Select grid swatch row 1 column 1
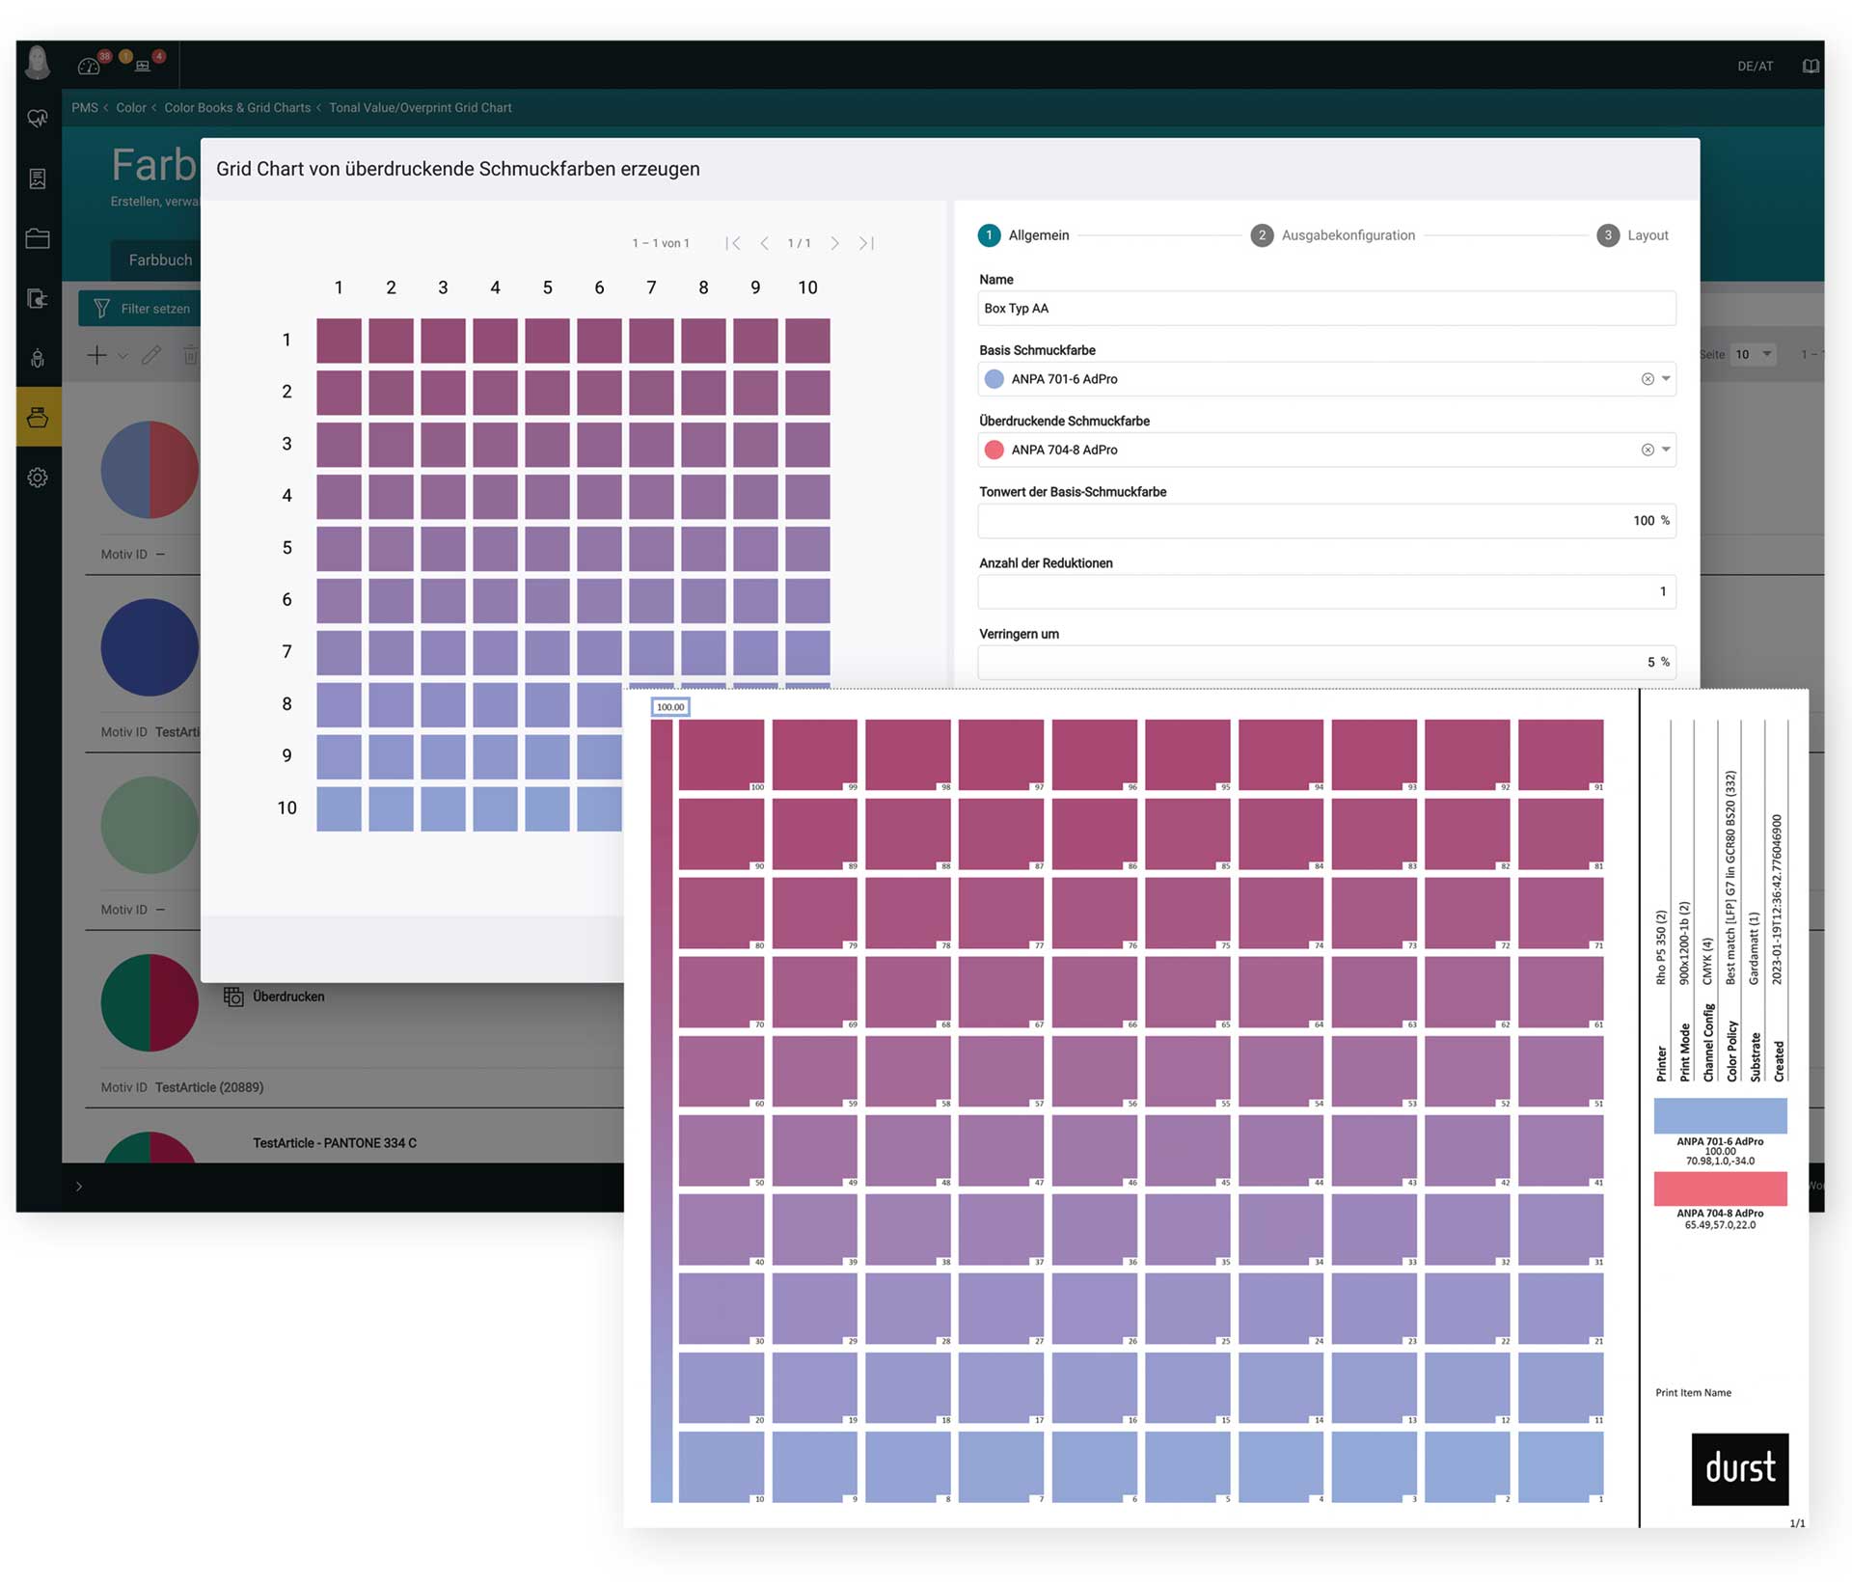This screenshot has width=1852, height=1585. click(x=339, y=341)
